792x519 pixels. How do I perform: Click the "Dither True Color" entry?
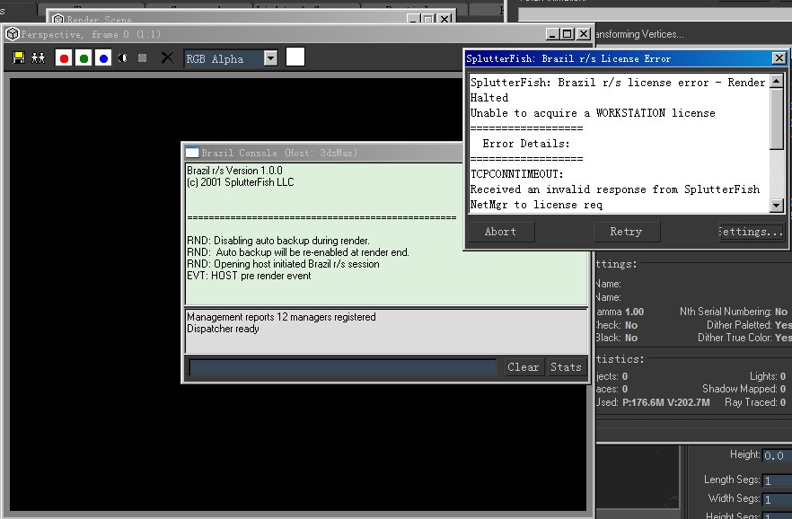point(744,338)
